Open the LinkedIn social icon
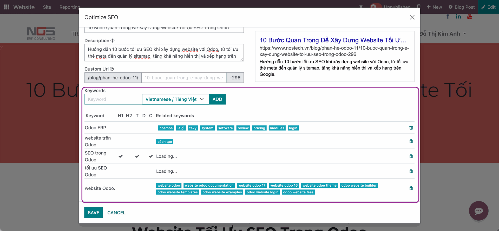The width and height of the screenshot is (499, 231). pyautogui.click(x=458, y=17)
